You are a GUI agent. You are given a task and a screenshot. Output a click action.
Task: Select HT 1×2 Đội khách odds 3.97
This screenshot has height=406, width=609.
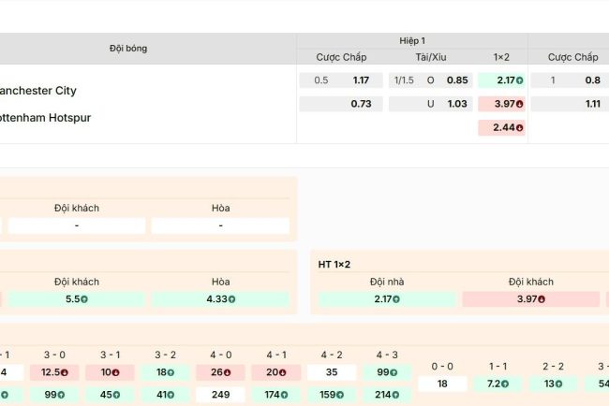530,299
